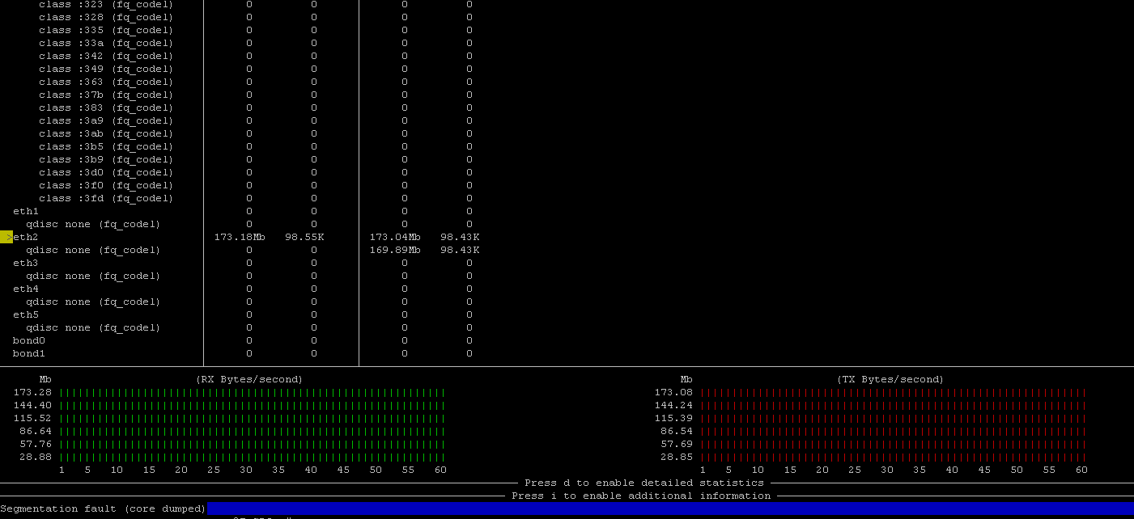Click the qdisc entry under eth2
The height and width of the screenshot is (519, 1134).
(x=93, y=250)
